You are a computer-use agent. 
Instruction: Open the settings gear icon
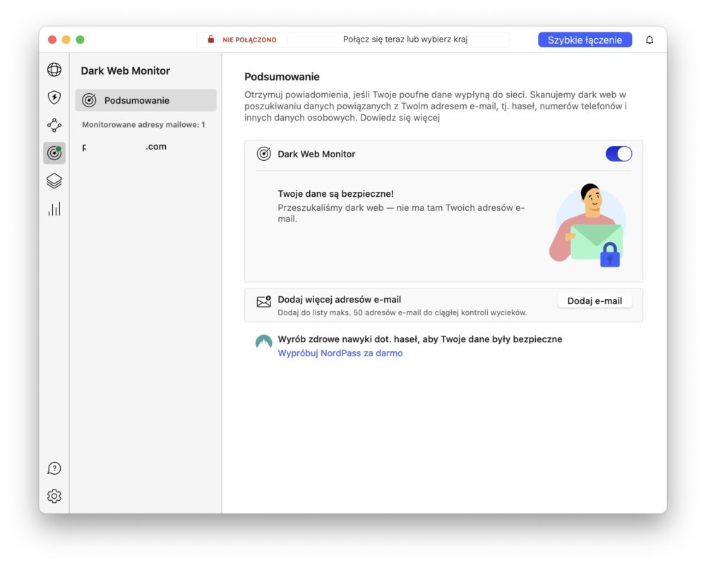pyautogui.click(x=54, y=496)
